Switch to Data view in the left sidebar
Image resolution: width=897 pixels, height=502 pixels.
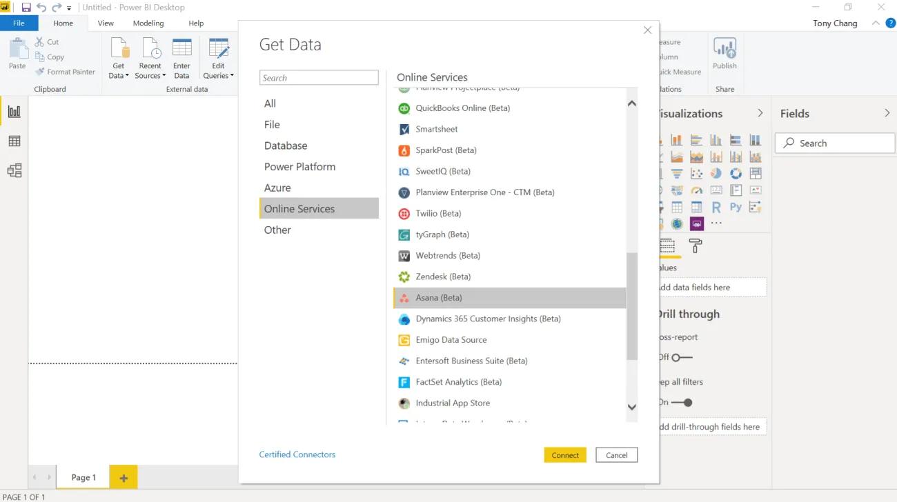(x=14, y=141)
